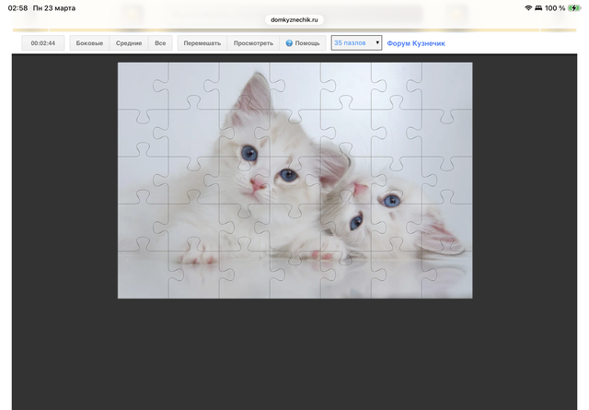
Task: Shuffle the puzzle with "Перемешать"
Action: [202, 43]
